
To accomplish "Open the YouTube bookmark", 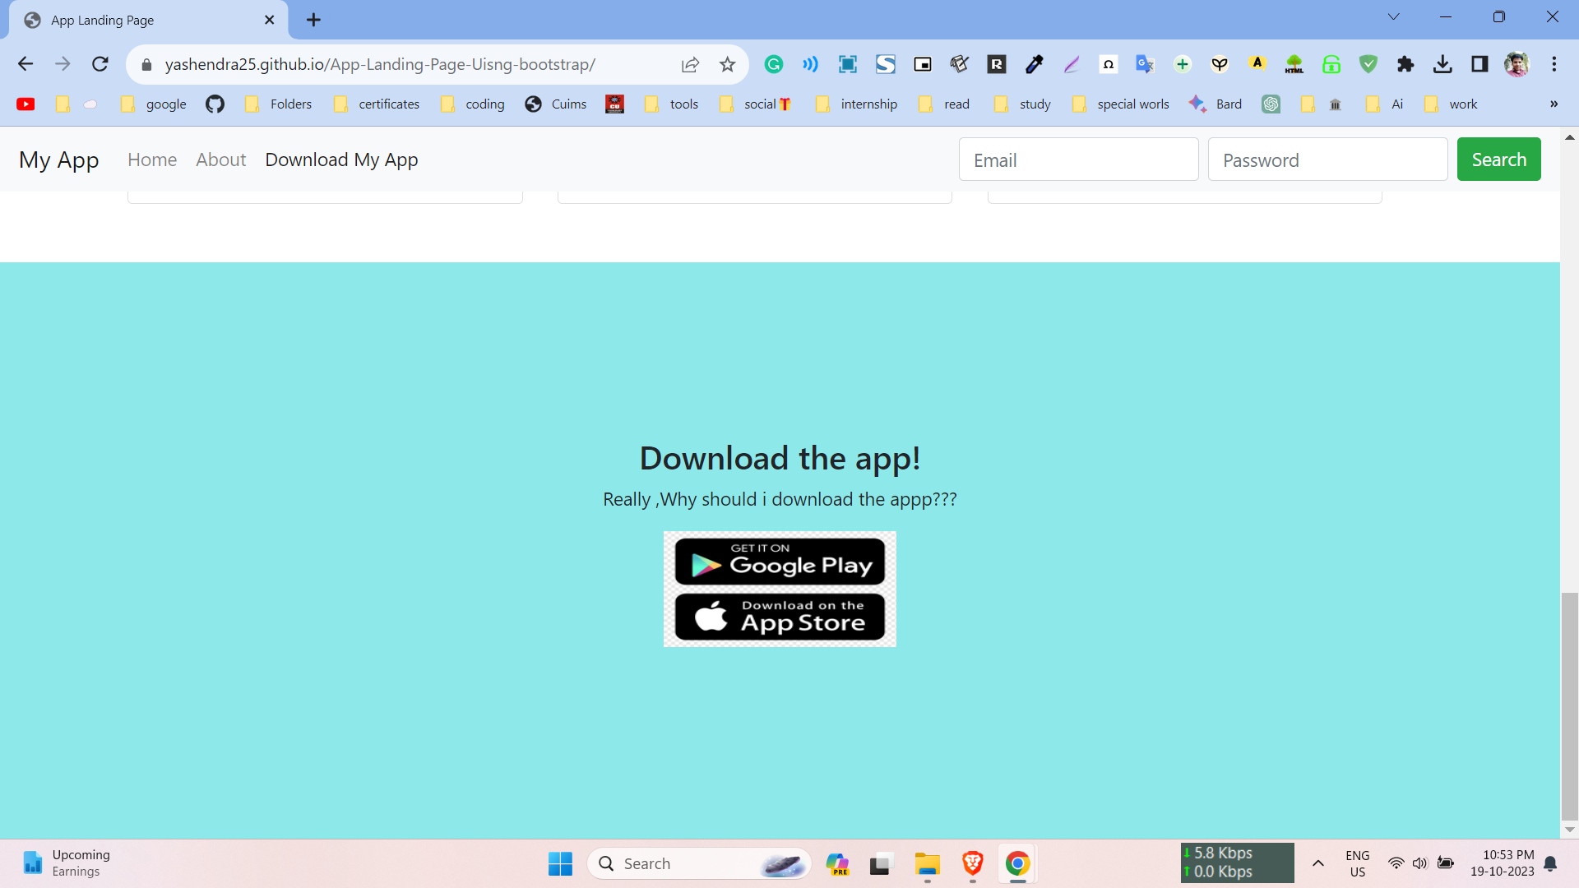I will [25, 104].
